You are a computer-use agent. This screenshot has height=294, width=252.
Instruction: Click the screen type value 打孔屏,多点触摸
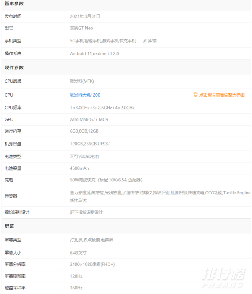[92, 240]
